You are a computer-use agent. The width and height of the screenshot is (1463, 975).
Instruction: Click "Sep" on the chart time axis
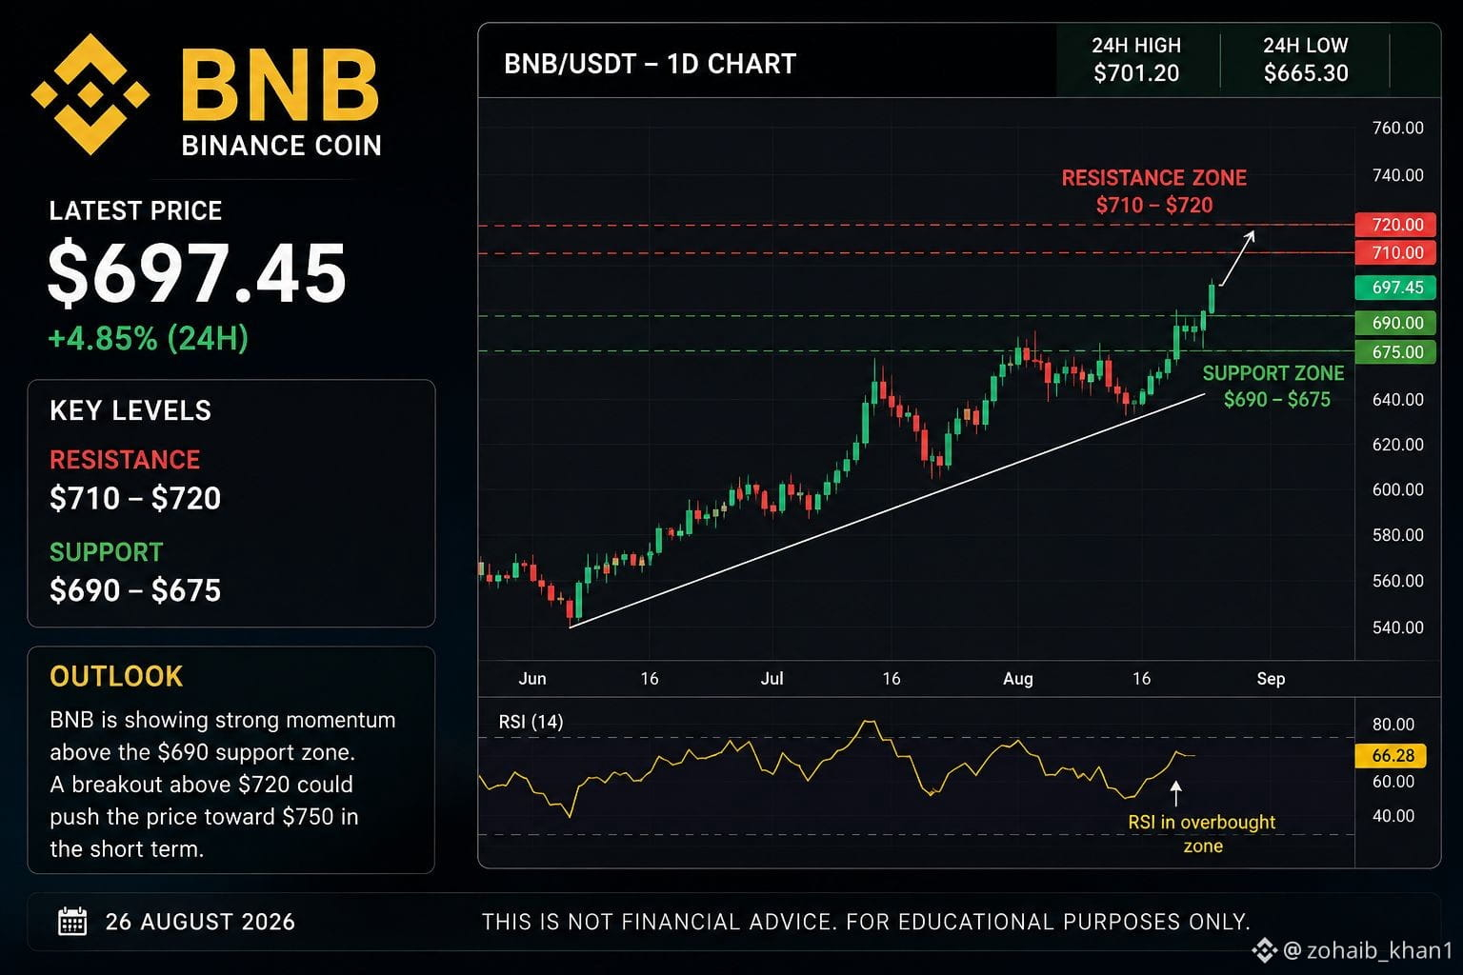[x=1271, y=679]
